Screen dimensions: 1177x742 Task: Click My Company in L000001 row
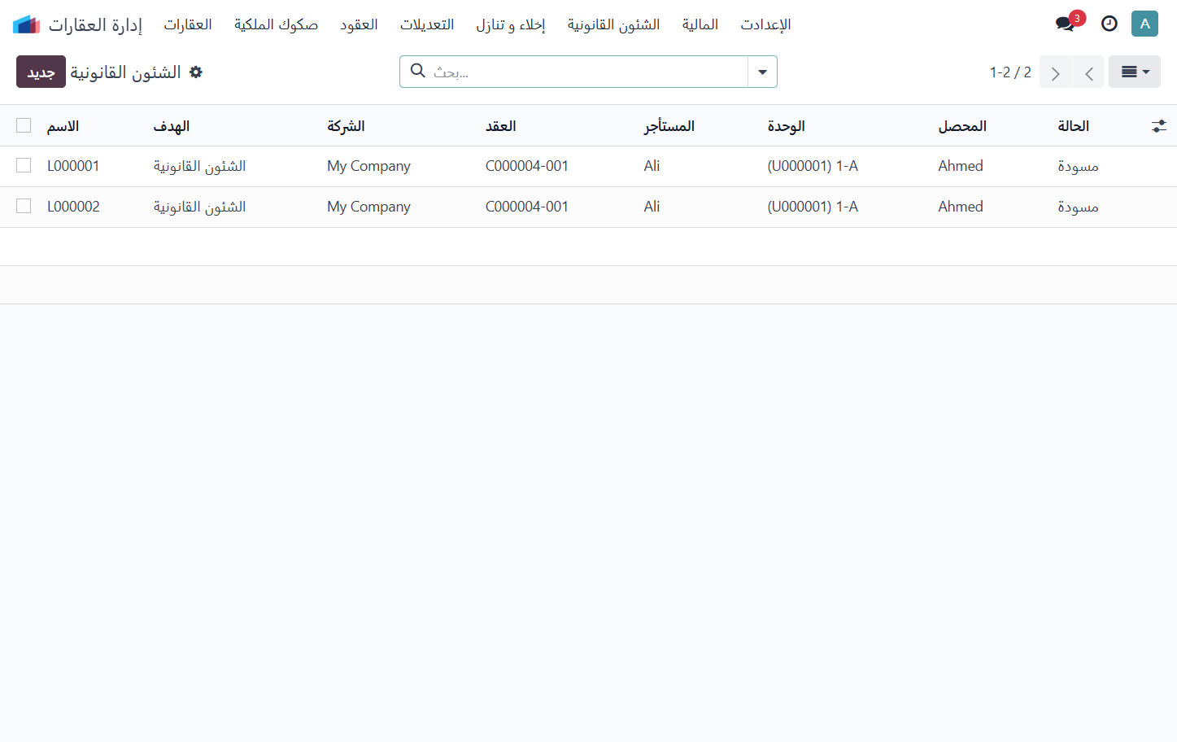[368, 166]
